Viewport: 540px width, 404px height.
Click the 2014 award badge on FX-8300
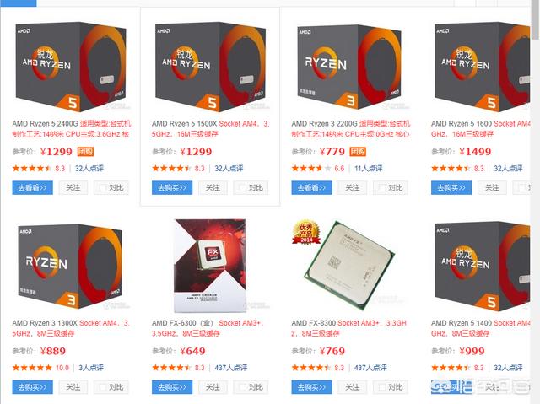(x=306, y=232)
